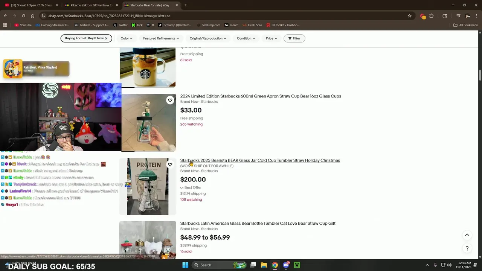The width and height of the screenshot is (482, 271).
Task: Expand the Price filter dropdown
Action: [272, 38]
